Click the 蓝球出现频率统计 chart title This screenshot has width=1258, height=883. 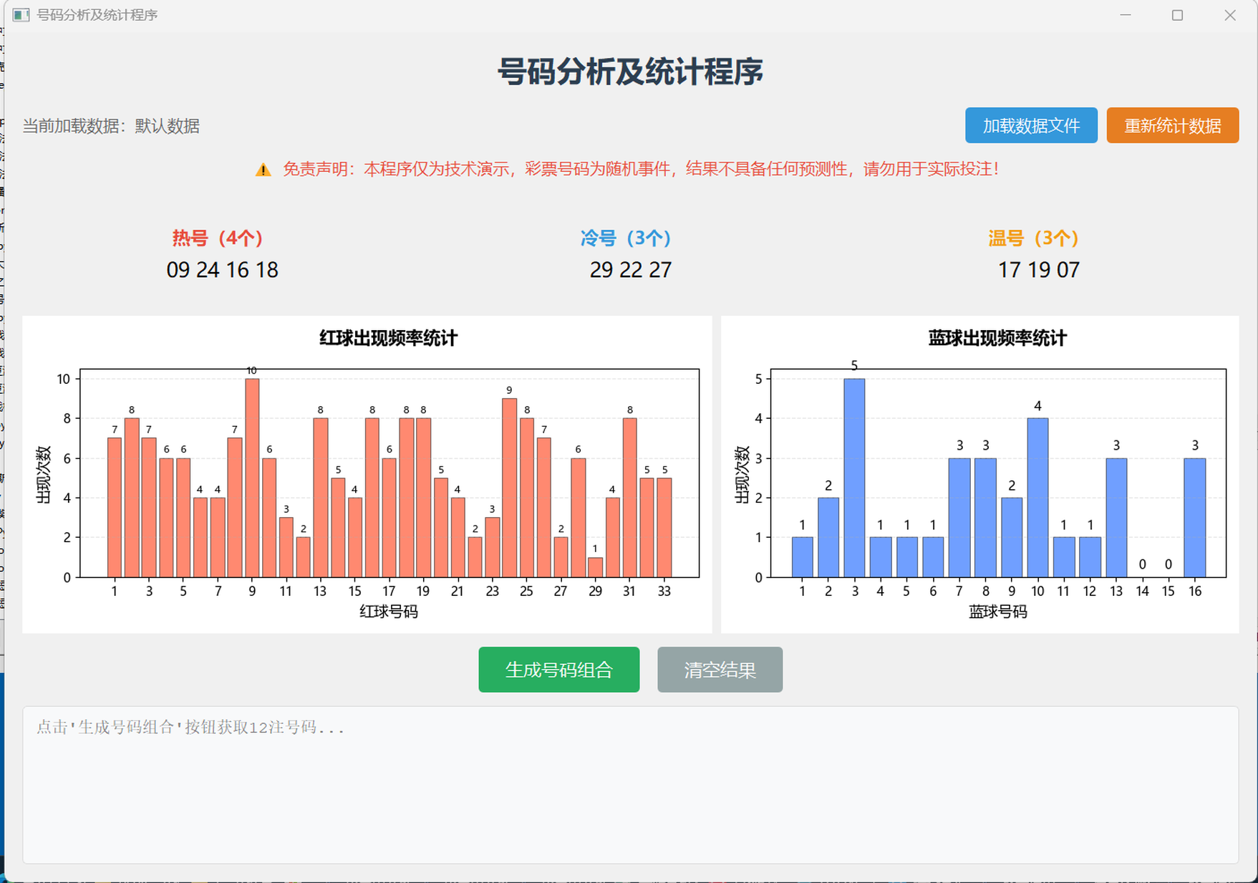click(996, 338)
